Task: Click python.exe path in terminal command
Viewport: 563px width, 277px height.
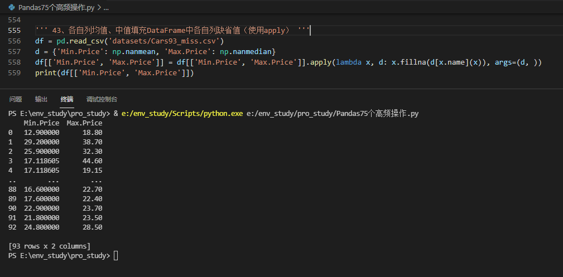Action: [x=182, y=114]
